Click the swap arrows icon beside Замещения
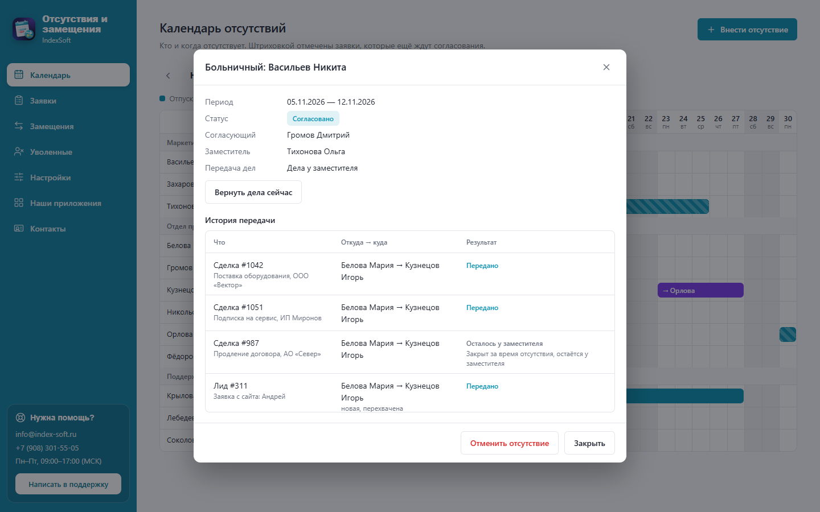The width and height of the screenshot is (820, 512). point(19,126)
